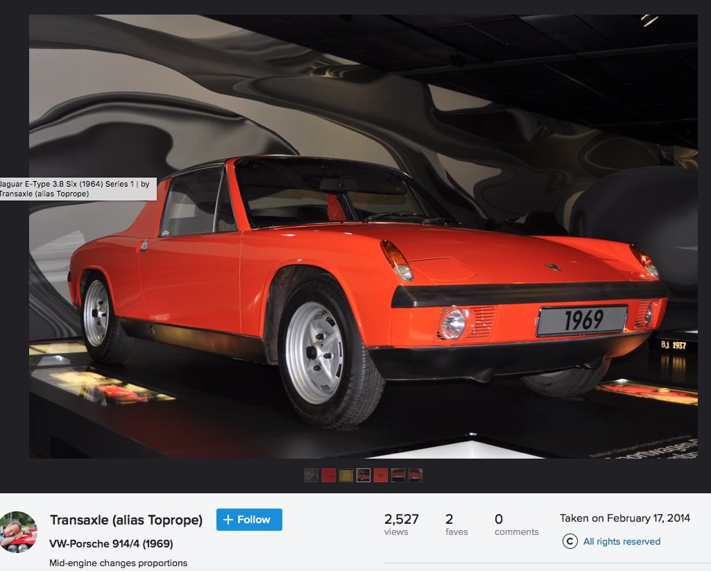This screenshot has height=571, width=711.
Task: Select the yellow filmstrip thumbnail
Action: pyautogui.click(x=345, y=475)
